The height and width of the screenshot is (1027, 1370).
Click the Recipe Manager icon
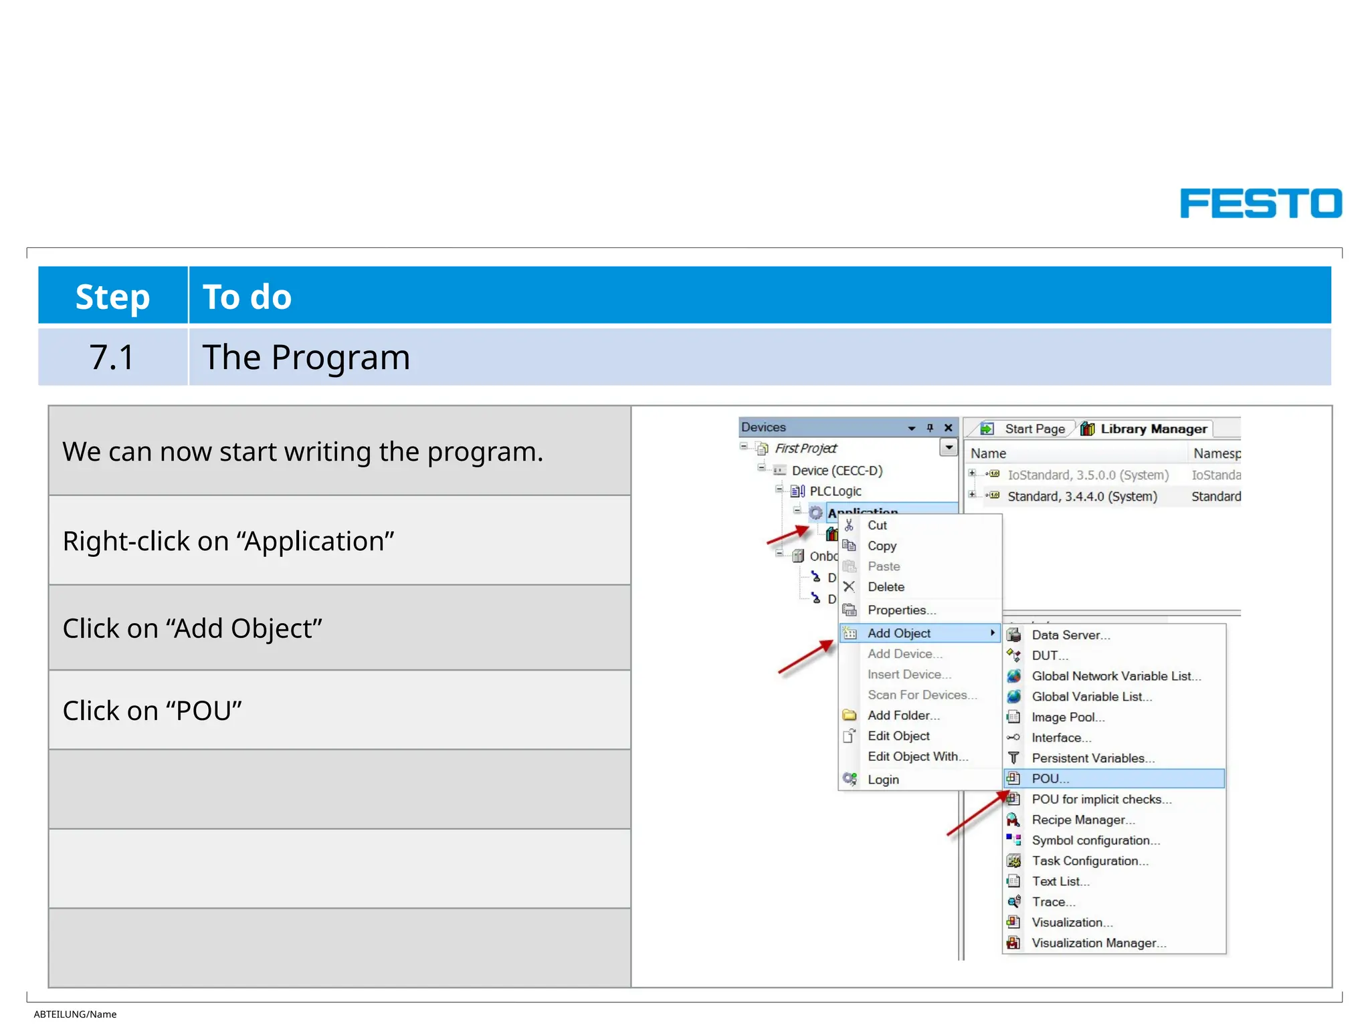[x=1013, y=820]
